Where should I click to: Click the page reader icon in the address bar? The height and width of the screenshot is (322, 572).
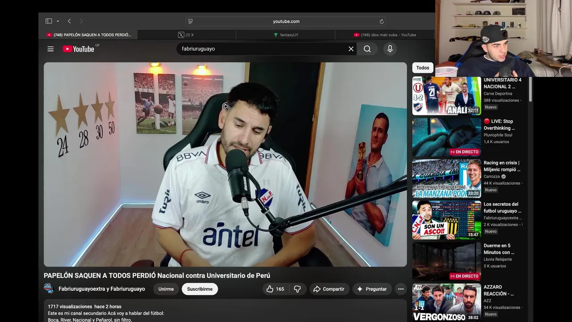pyautogui.click(x=190, y=21)
